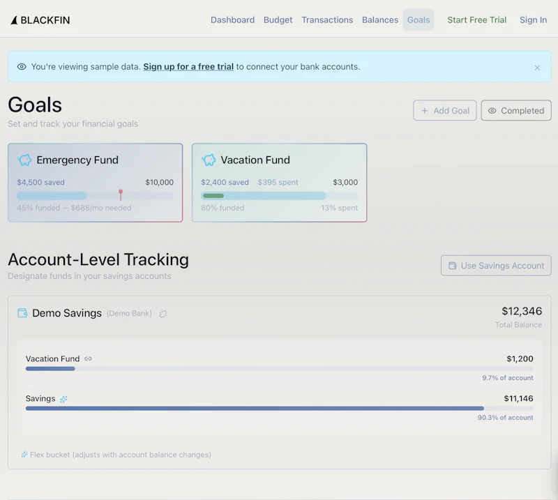Click the '$1,200' Vacation Fund amount
Viewport: 558px width, 500px height.
[x=520, y=358]
